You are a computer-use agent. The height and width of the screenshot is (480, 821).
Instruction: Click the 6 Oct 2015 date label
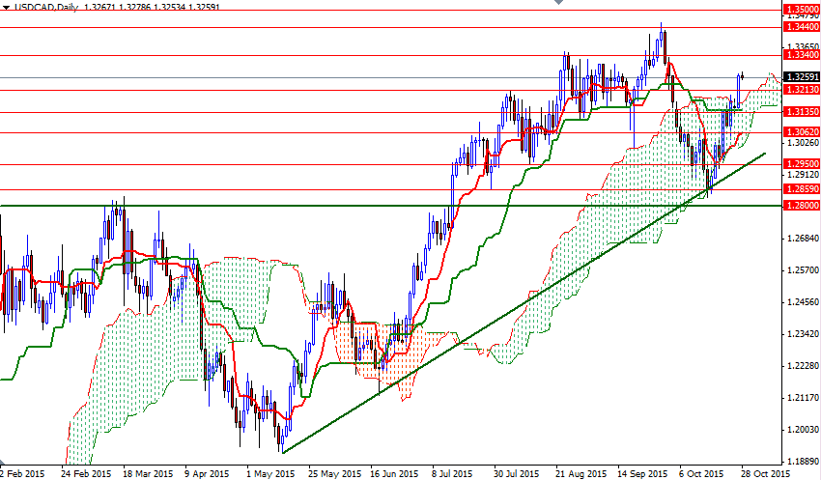[701, 473]
